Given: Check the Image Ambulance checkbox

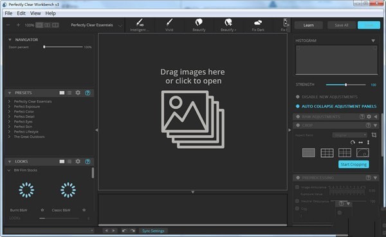Looking at the screenshot, I should [x=297, y=187].
